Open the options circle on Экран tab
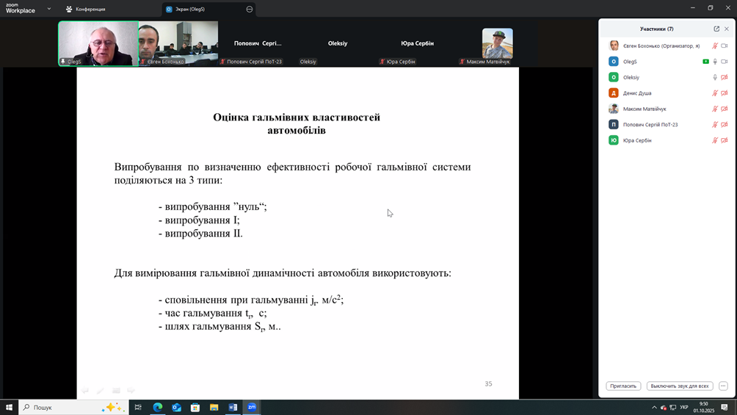 [x=250, y=9]
